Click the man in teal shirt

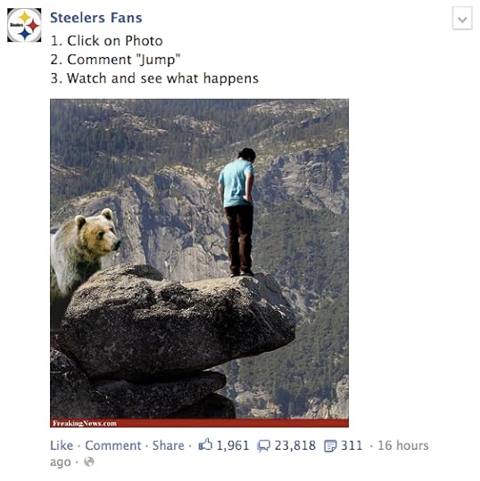tap(237, 212)
